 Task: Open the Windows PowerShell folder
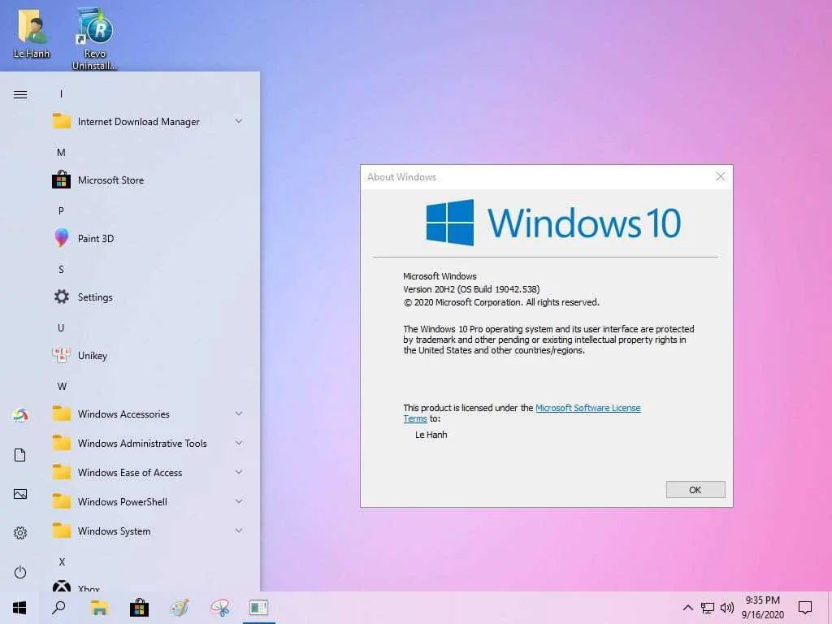click(x=149, y=501)
